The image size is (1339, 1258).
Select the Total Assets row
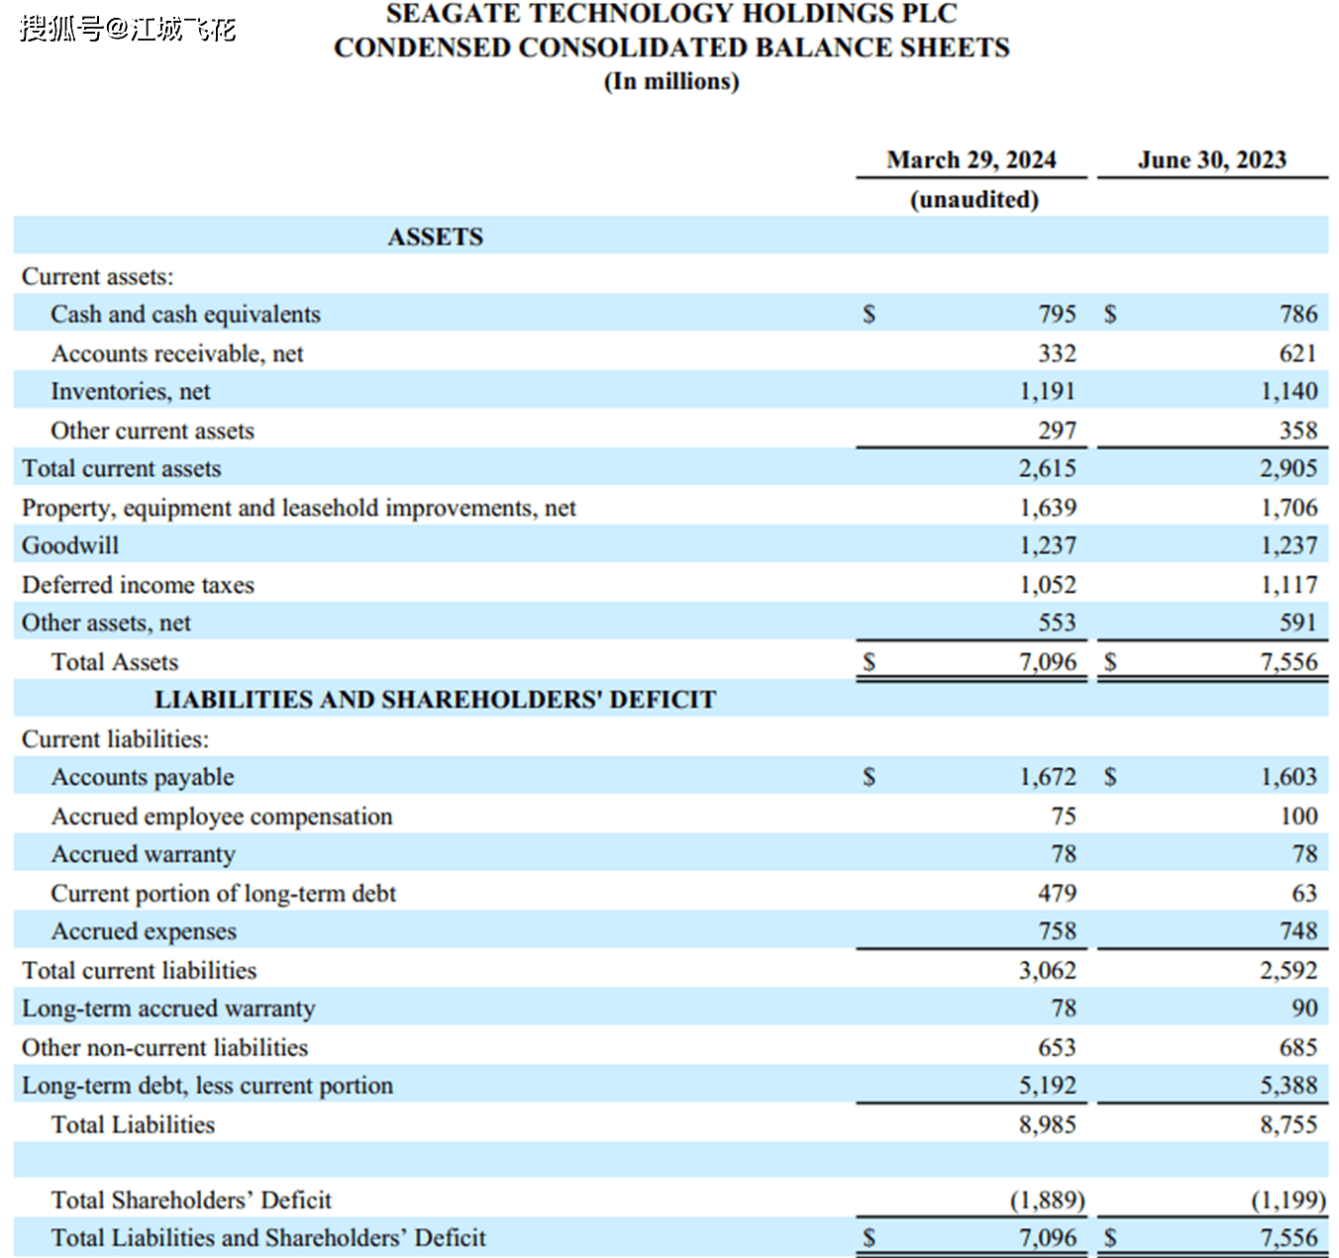point(115,661)
